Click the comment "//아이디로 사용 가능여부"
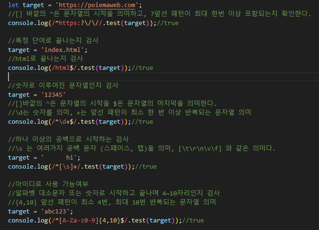 pyautogui.click(x=48, y=184)
